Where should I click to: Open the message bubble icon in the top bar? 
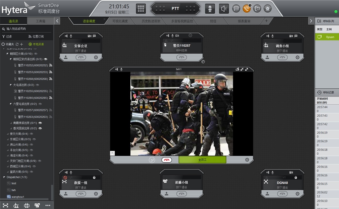tap(236, 9)
